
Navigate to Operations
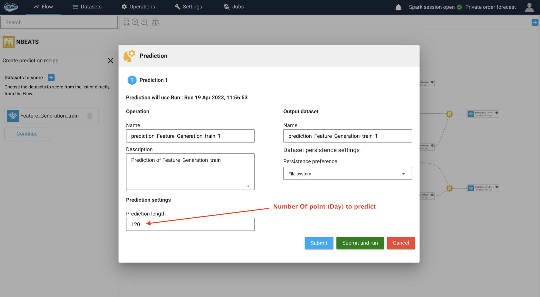pyautogui.click(x=138, y=7)
